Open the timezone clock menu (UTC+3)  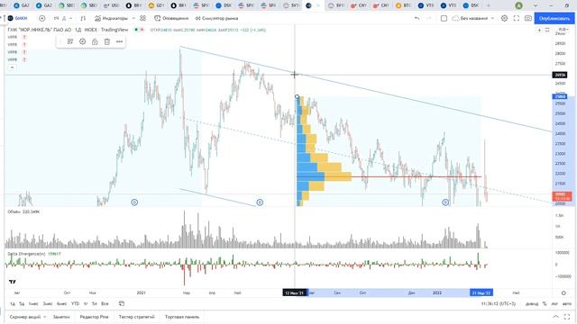click(499, 304)
